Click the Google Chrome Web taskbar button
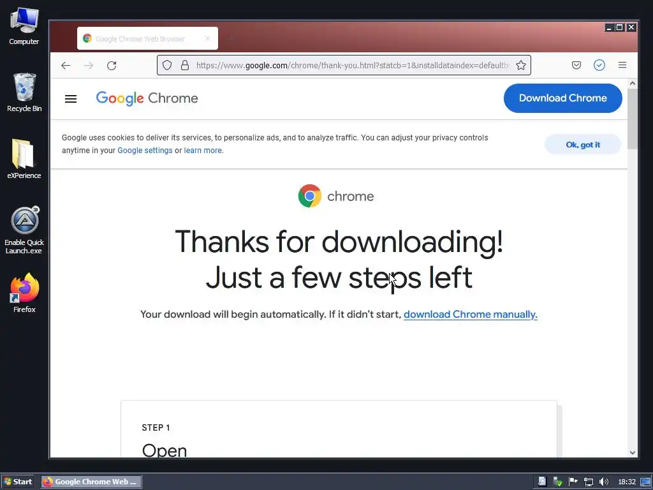 (x=91, y=482)
